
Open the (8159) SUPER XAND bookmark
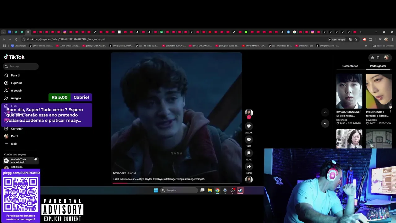94,46
